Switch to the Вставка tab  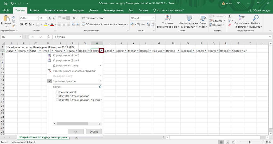point(34,10)
